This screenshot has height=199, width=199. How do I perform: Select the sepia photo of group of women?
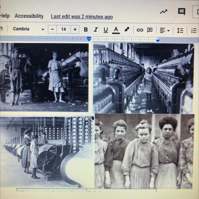point(145,151)
